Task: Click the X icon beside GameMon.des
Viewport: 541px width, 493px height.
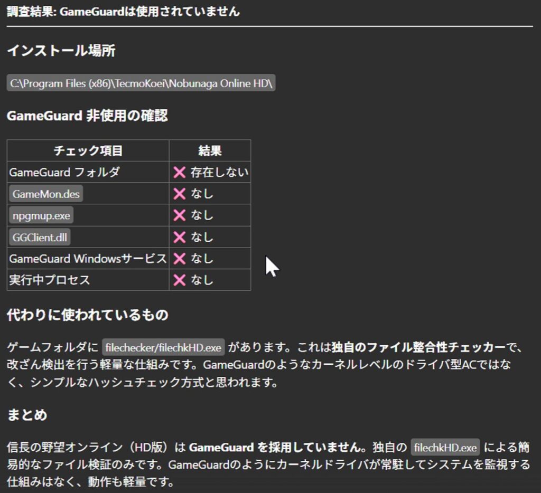Action: click(x=180, y=194)
